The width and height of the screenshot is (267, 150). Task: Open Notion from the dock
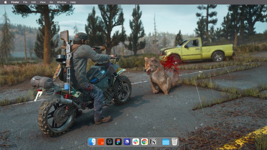pos(153,142)
